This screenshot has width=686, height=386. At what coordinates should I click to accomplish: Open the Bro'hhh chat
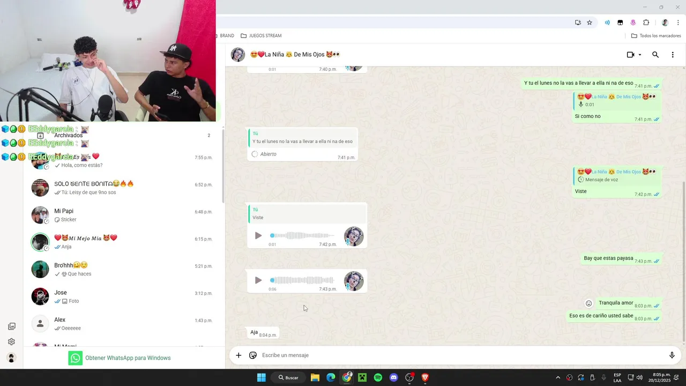pos(123,269)
